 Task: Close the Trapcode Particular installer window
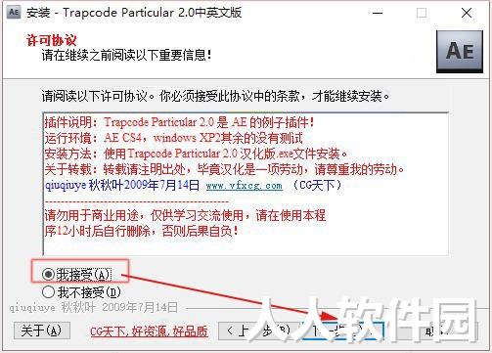pyautogui.click(x=467, y=13)
